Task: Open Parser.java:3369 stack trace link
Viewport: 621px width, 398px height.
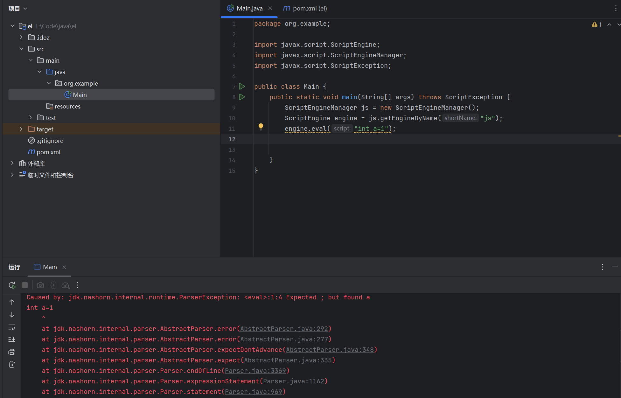Action: (x=255, y=371)
